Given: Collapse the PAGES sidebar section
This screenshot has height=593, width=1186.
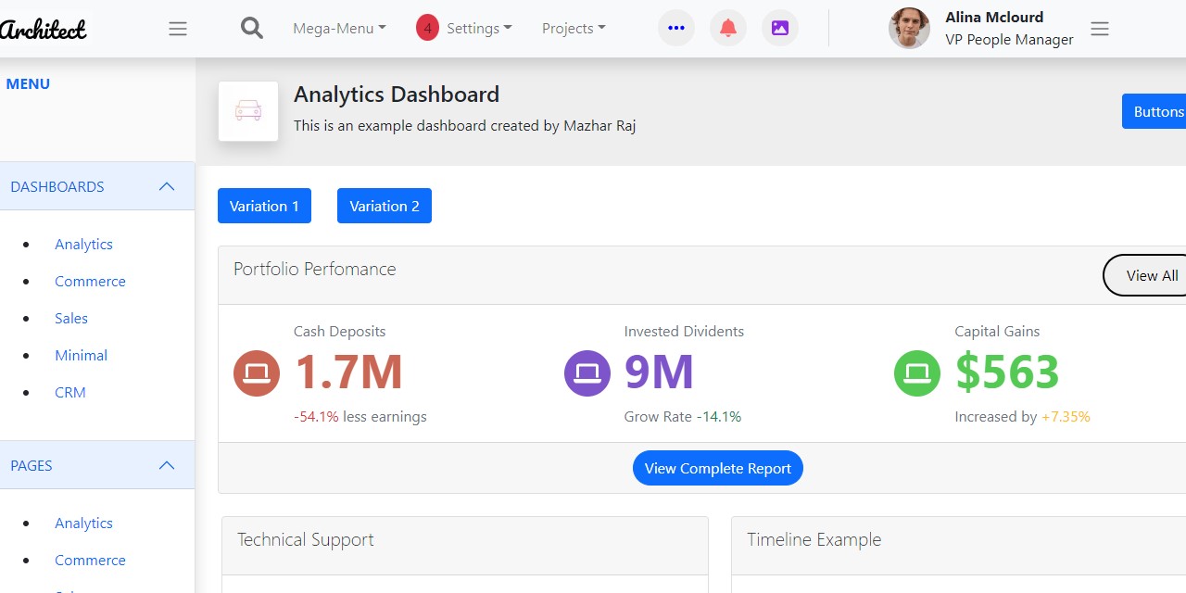Looking at the screenshot, I should [x=166, y=465].
